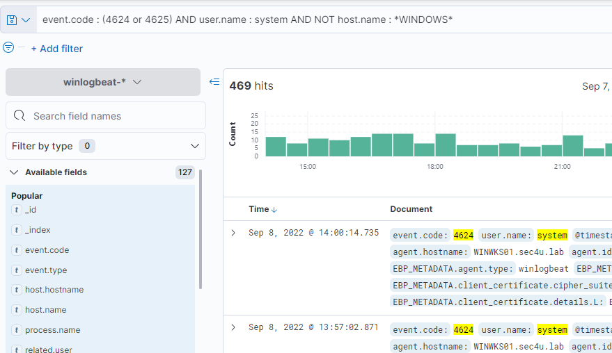This screenshot has height=353, width=612.
Task: Click the process.name field type icon
Action: [x=16, y=330]
